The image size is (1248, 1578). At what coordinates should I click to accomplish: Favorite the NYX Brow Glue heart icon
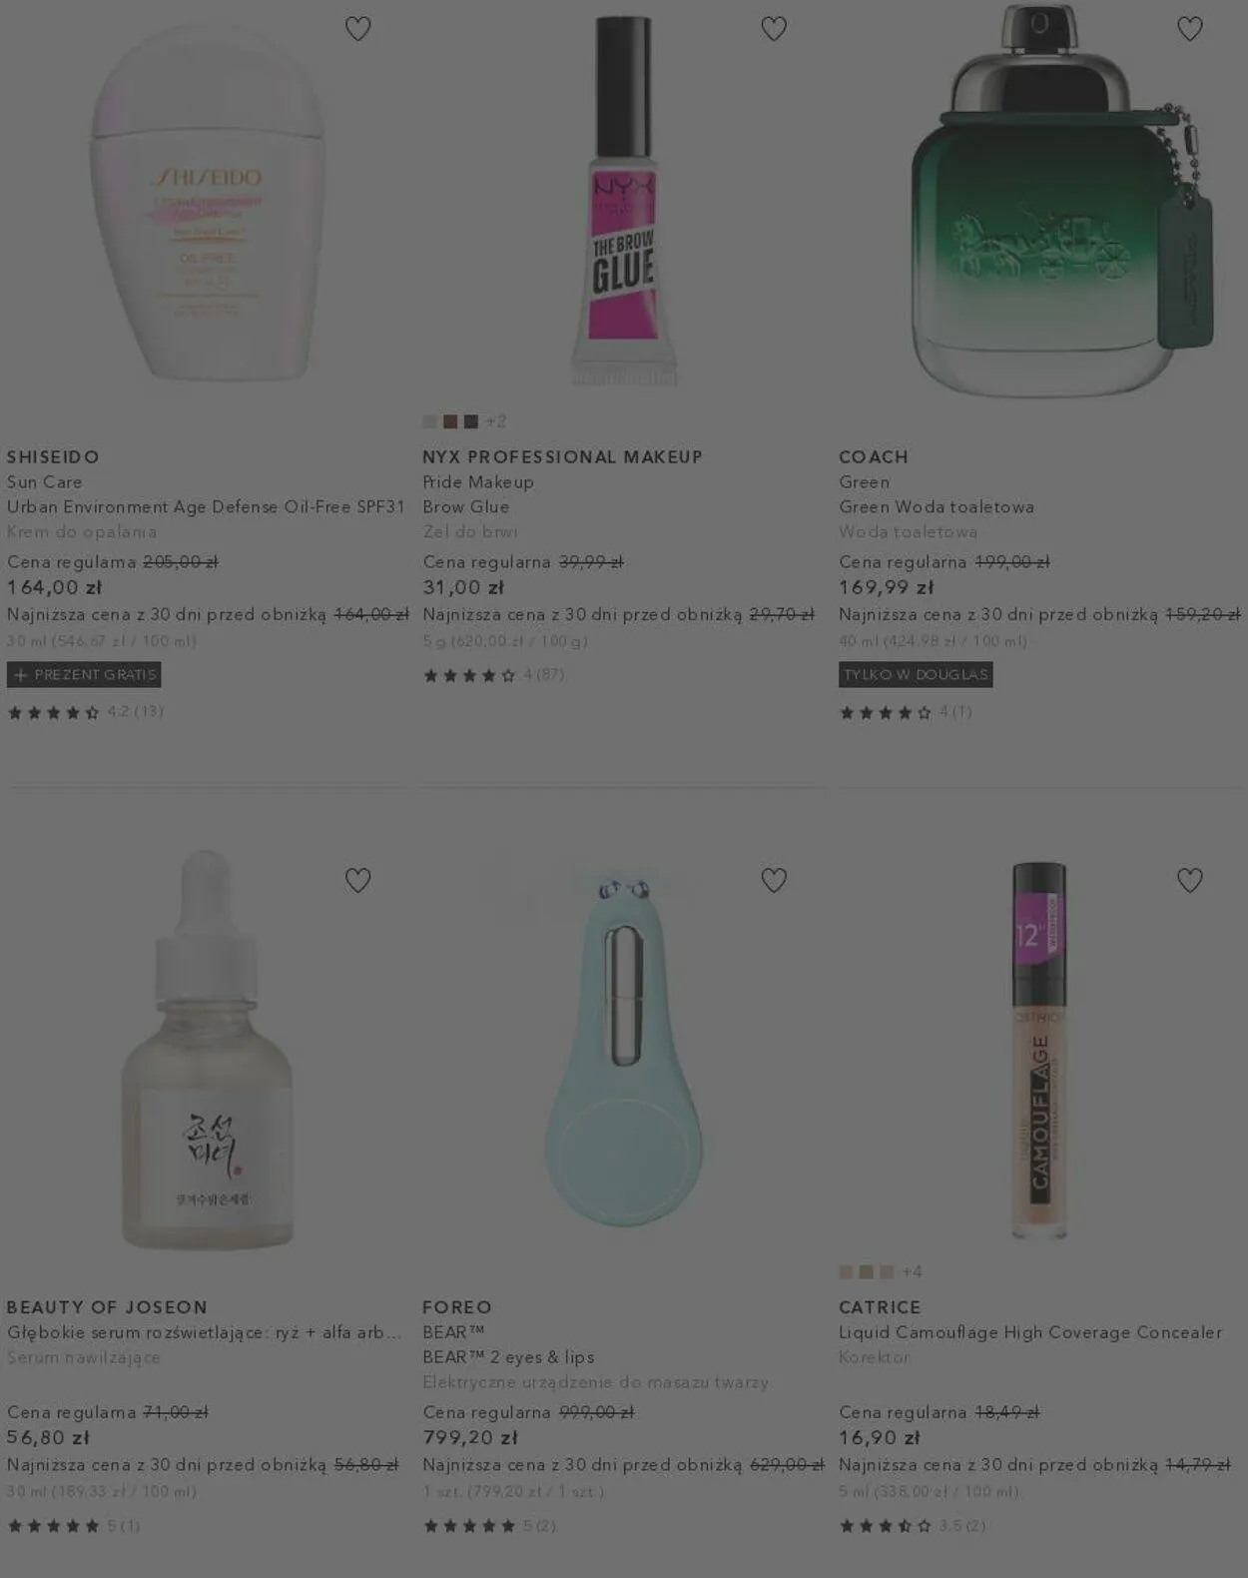pyautogui.click(x=774, y=29)
